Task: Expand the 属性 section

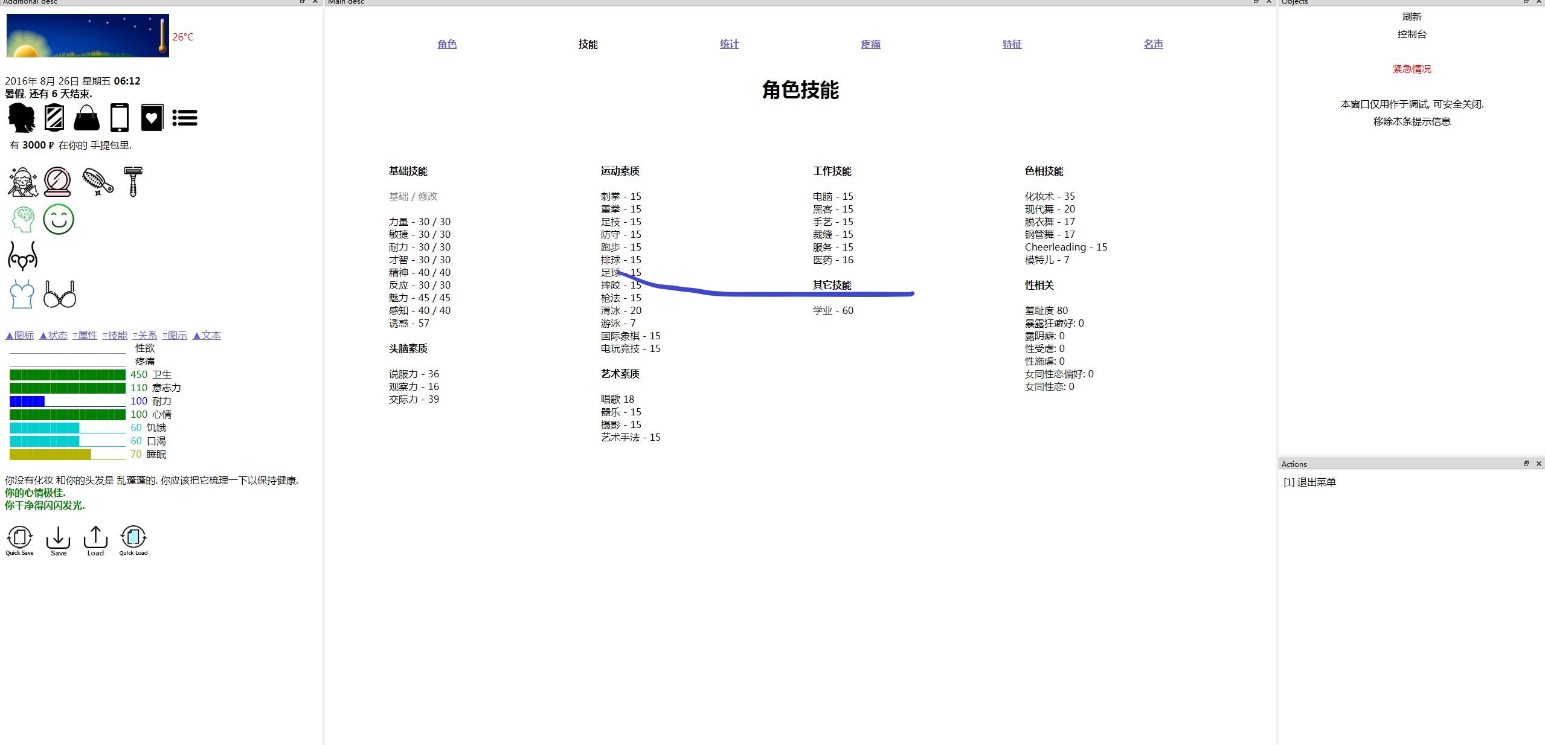Action: 85,335
